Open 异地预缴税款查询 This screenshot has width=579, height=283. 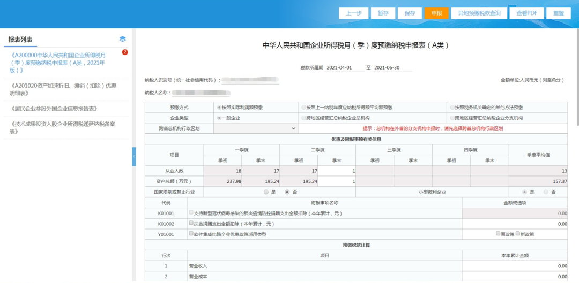479,13
